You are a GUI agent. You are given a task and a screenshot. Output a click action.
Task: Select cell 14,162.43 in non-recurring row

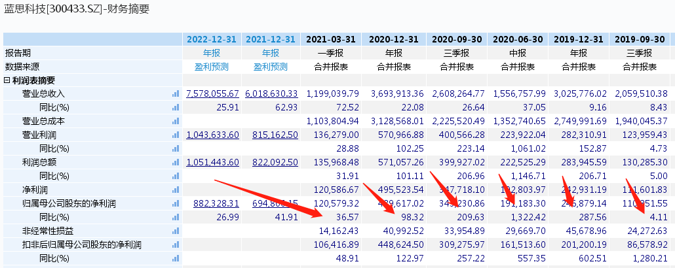[338, 231]
